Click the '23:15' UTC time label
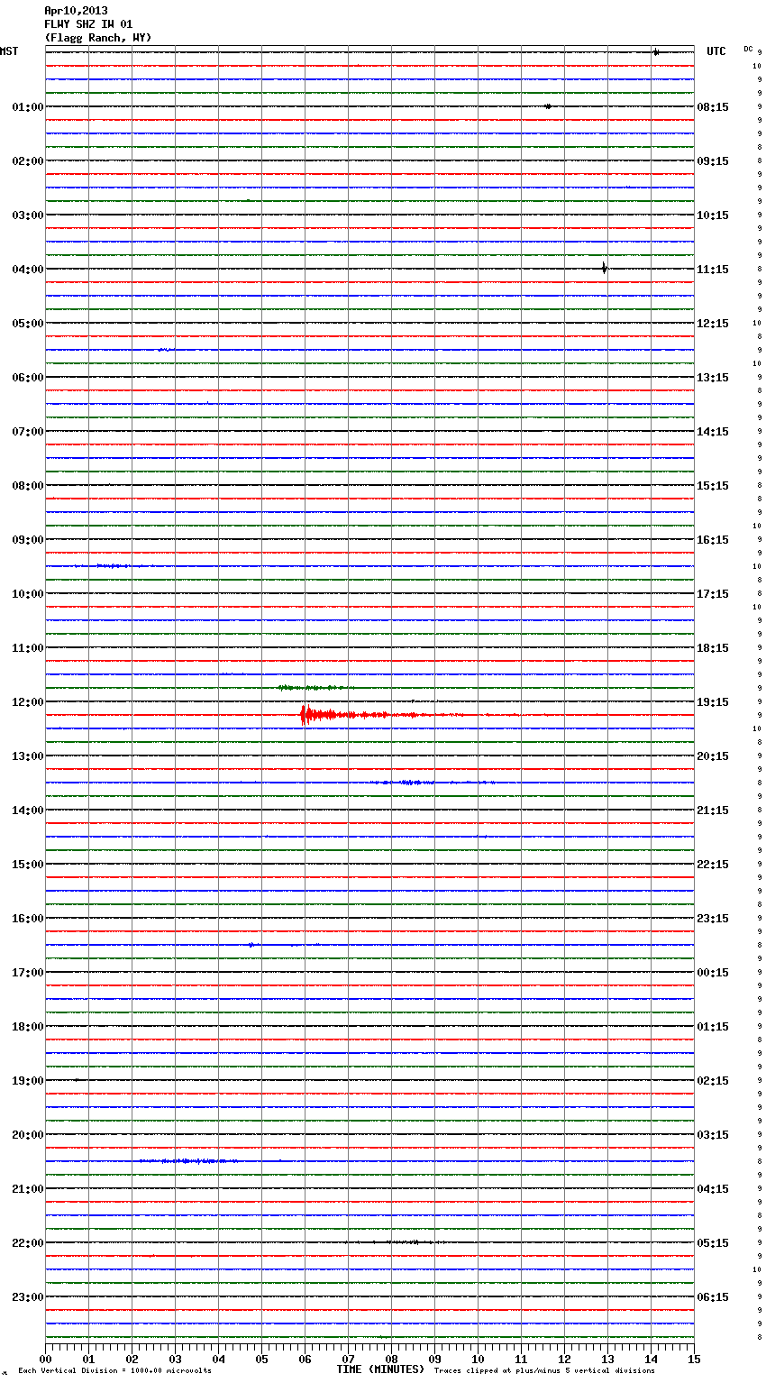 point(713,919)
